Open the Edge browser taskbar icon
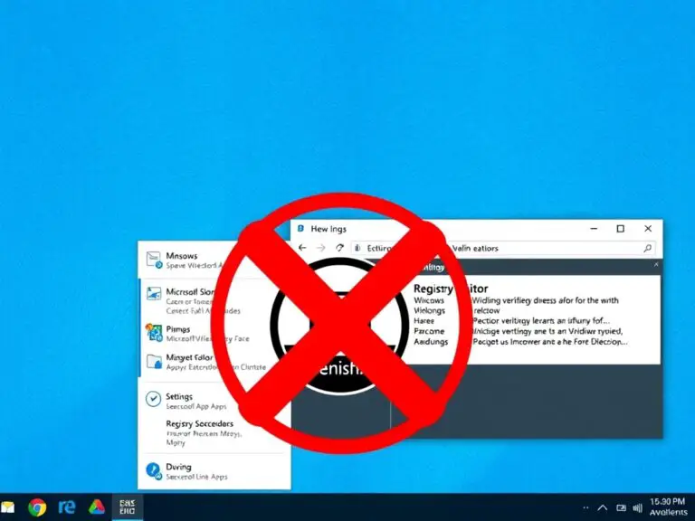Viewport: 695px width, 521px height. 67,507
